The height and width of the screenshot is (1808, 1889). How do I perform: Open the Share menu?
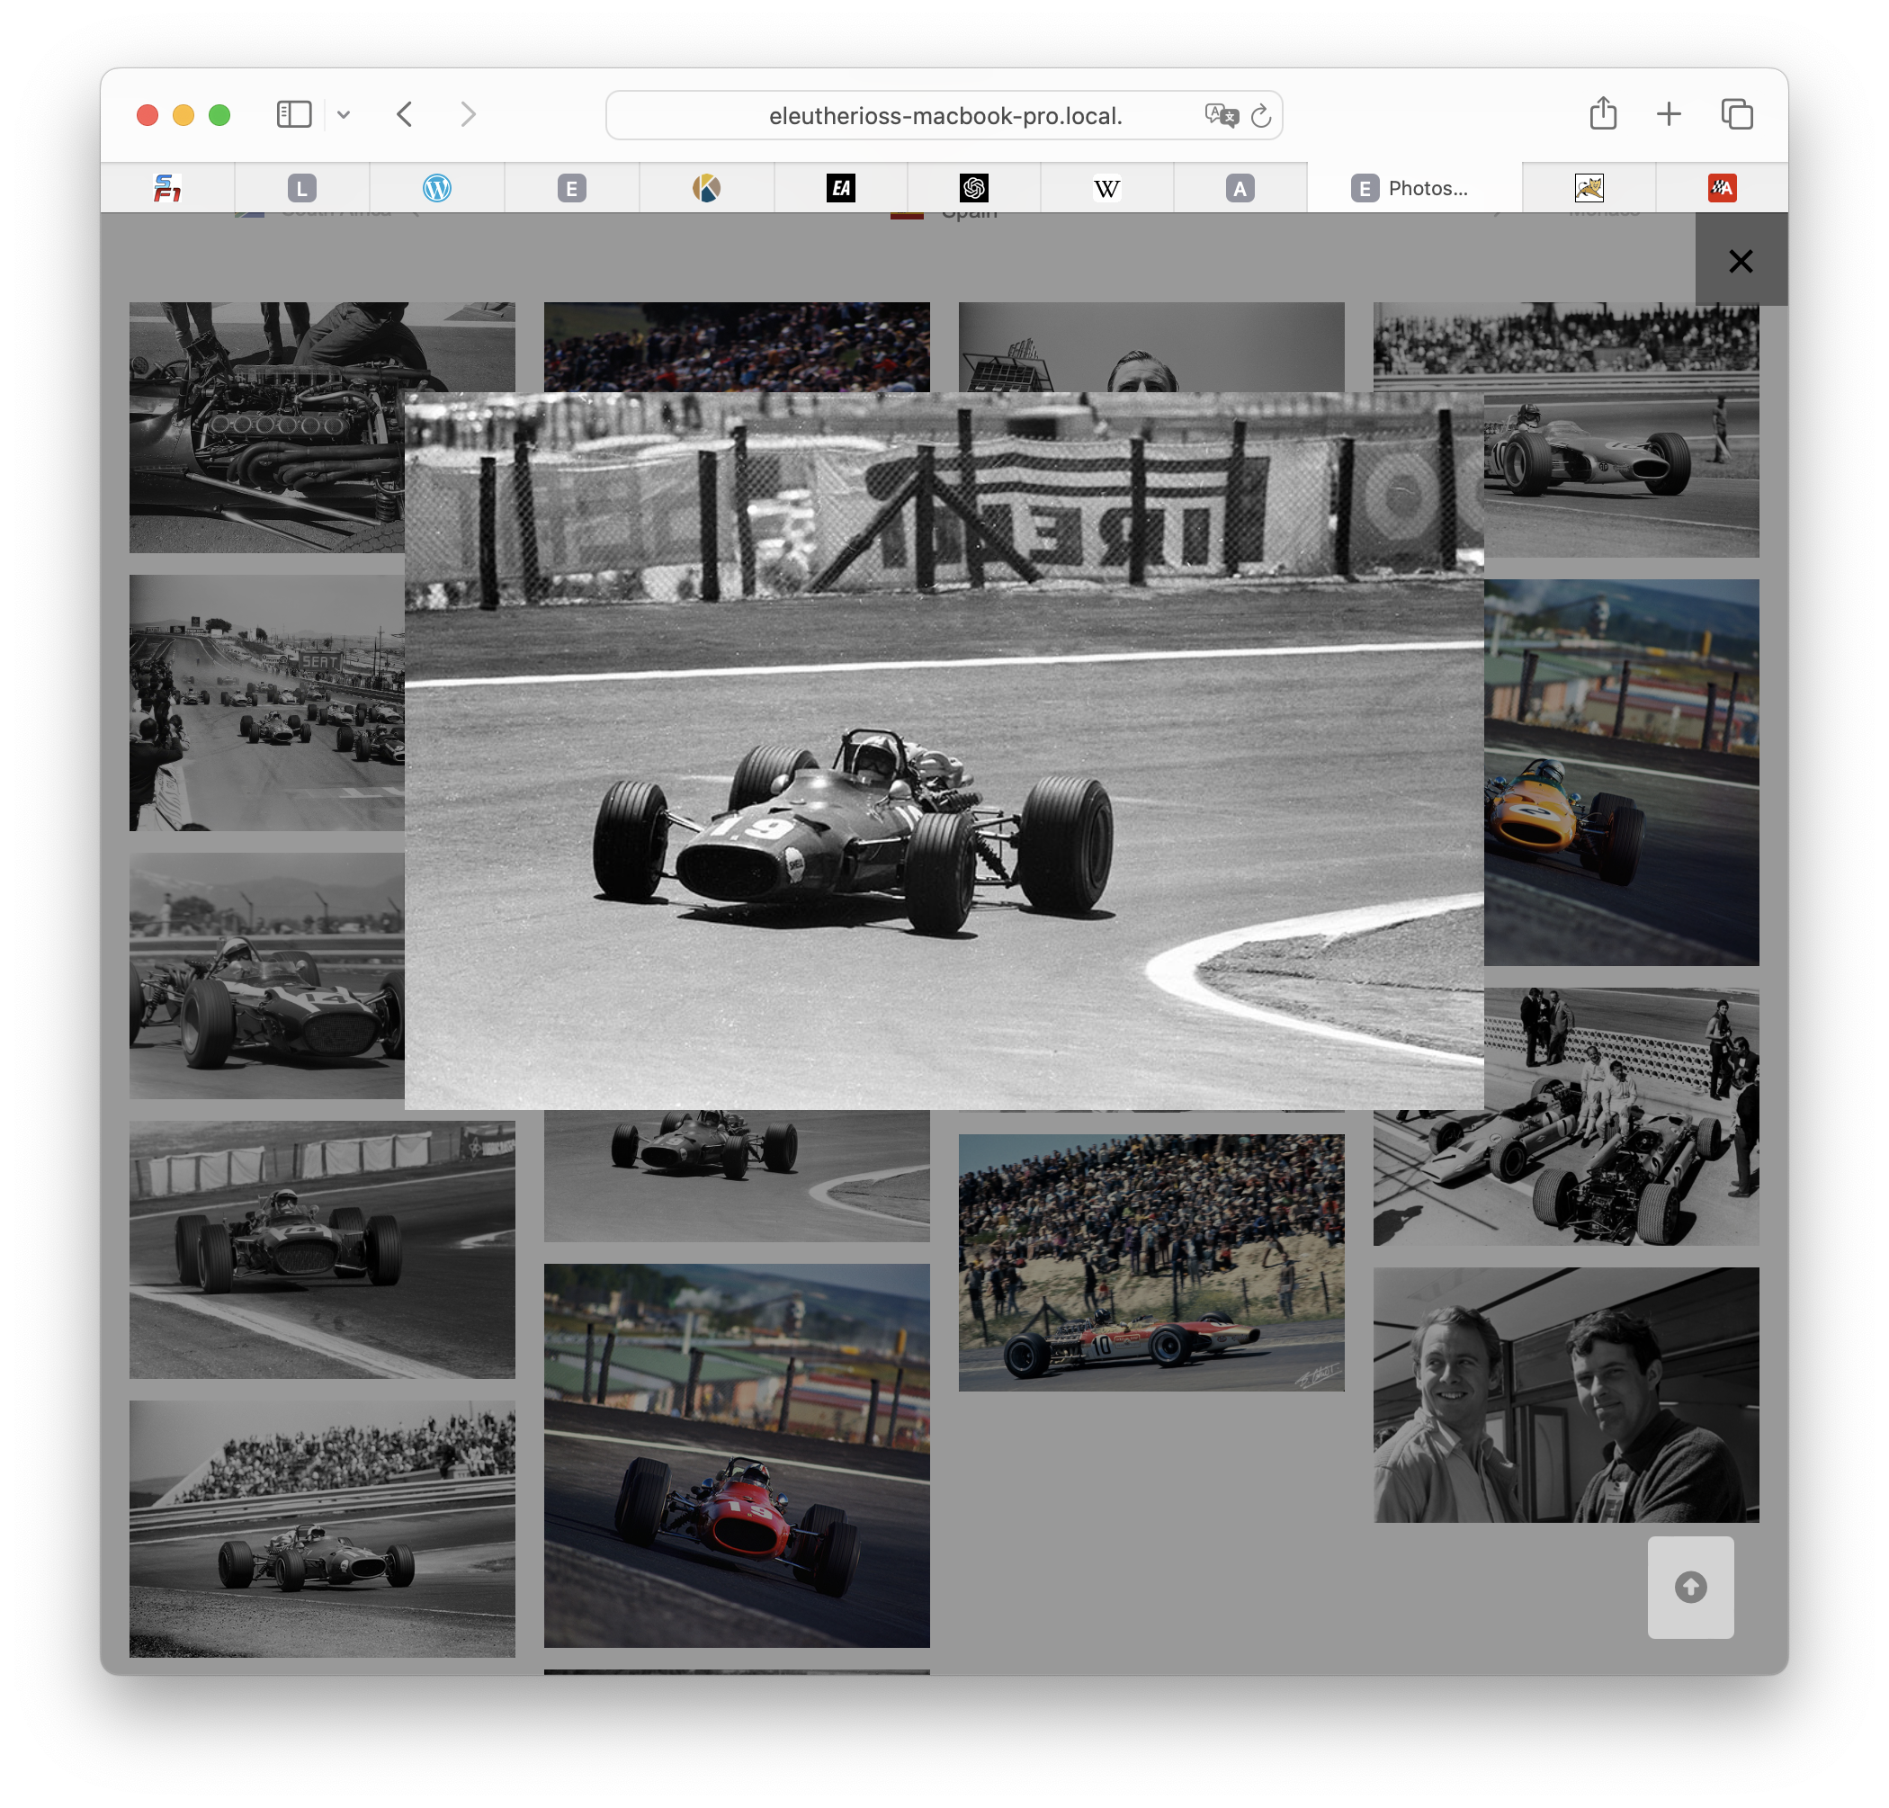point(1603,113)
